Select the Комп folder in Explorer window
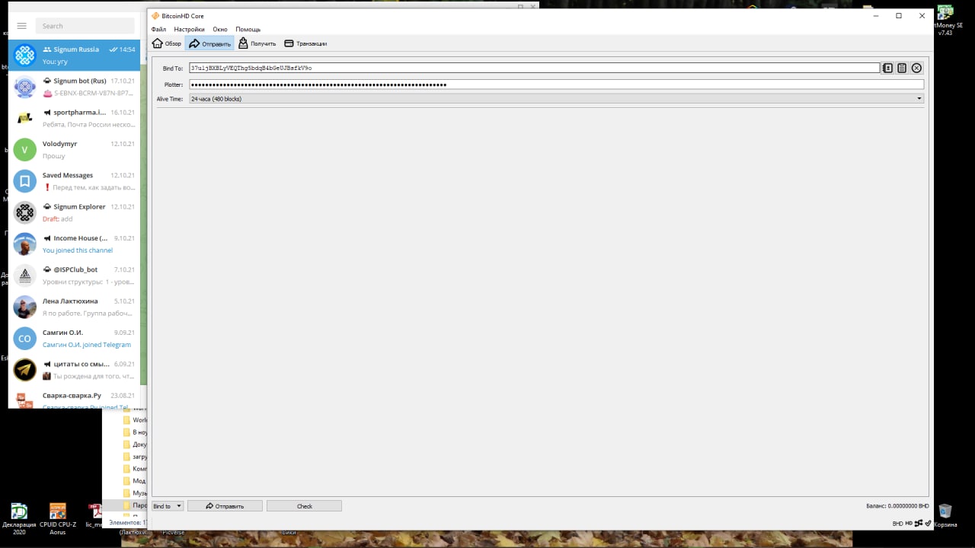The image size is (975, 548). pos(136,469)
